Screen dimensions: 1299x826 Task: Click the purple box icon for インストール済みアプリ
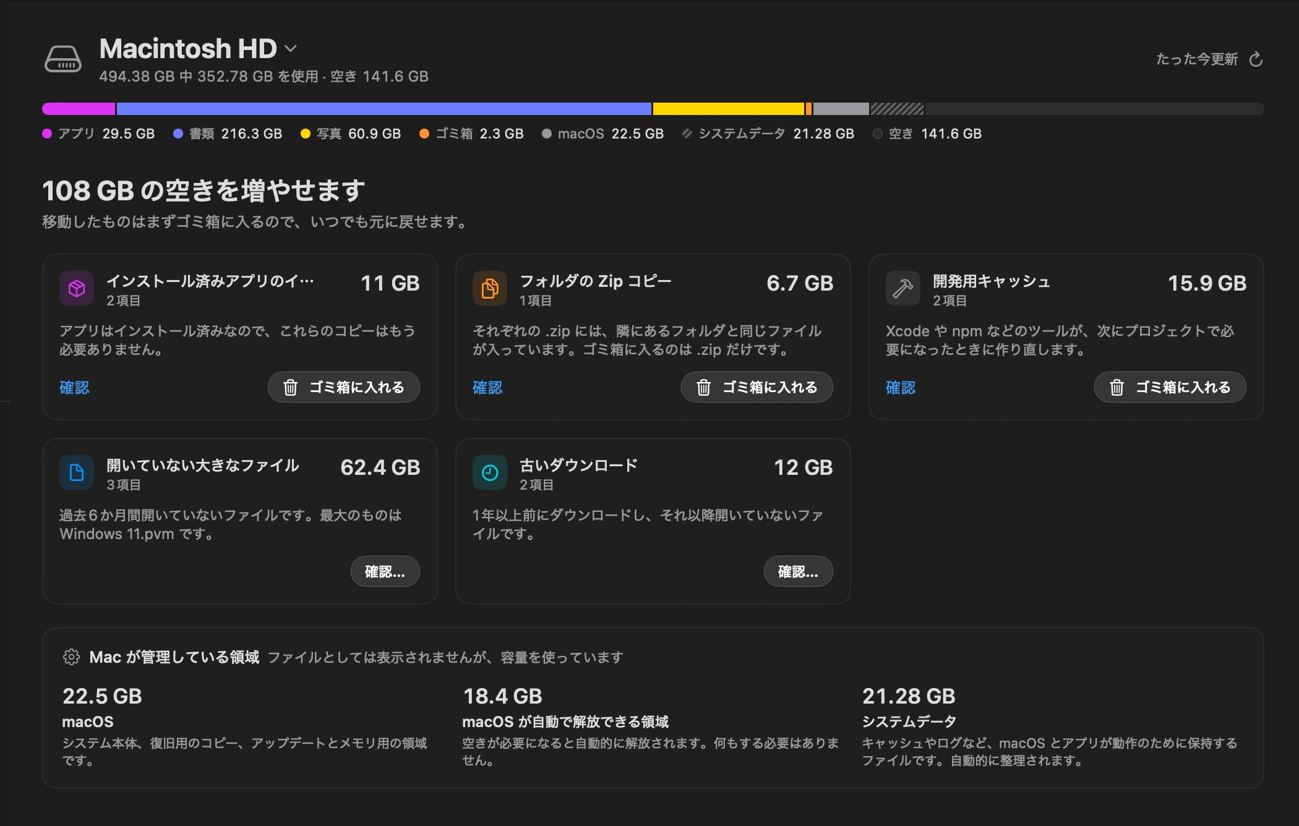tap(77, 288)
